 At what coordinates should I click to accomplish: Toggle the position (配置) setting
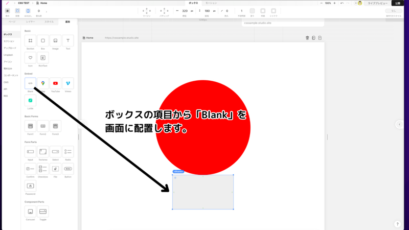click(17, 11)
